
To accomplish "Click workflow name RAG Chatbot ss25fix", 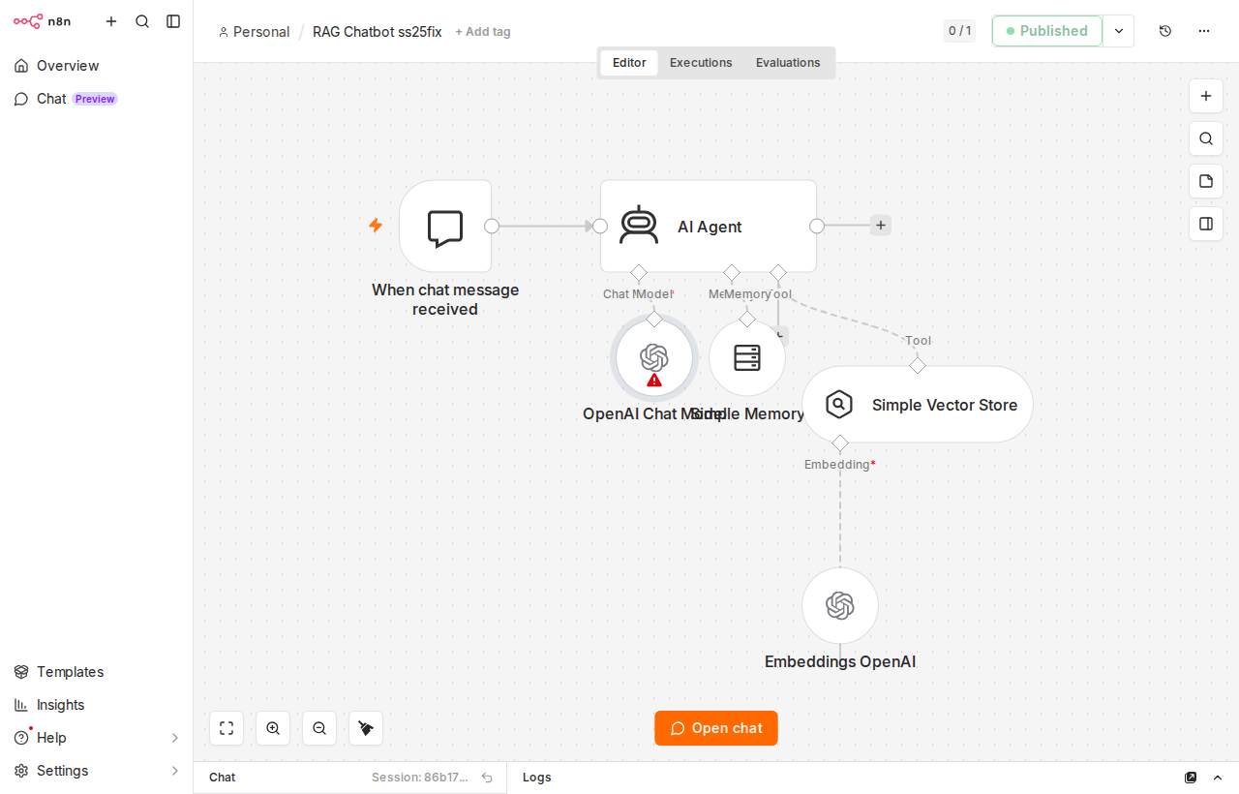I will pyautogui.click(x=377, y=32).
